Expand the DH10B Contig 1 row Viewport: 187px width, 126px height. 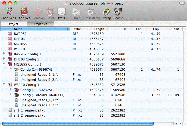click(4, 58)
